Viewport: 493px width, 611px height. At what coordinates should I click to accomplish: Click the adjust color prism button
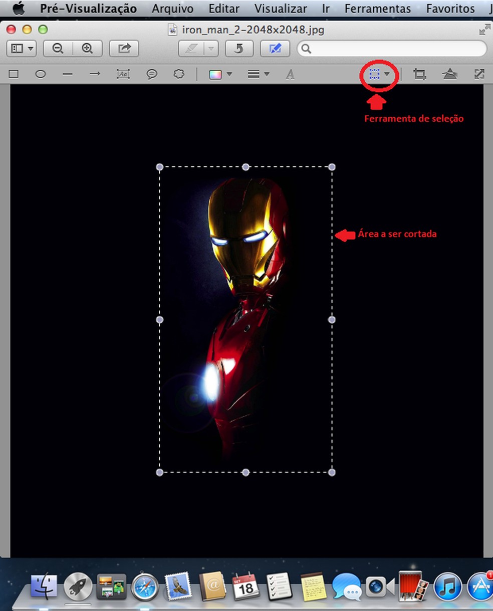450,74
